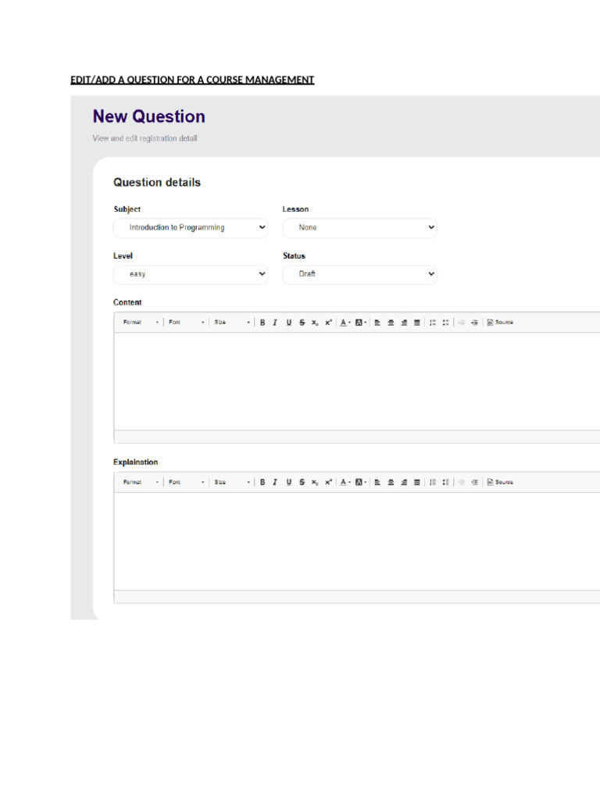
Task: Change the Status dropdown from Draft
Action: point(359,274)
